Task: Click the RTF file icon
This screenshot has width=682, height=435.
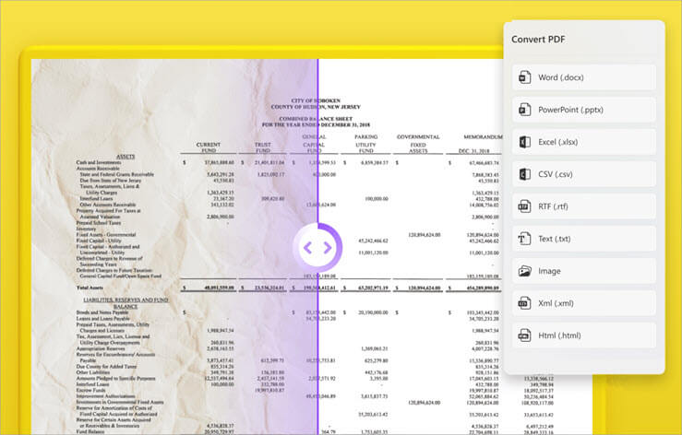Action: (524, 206)
